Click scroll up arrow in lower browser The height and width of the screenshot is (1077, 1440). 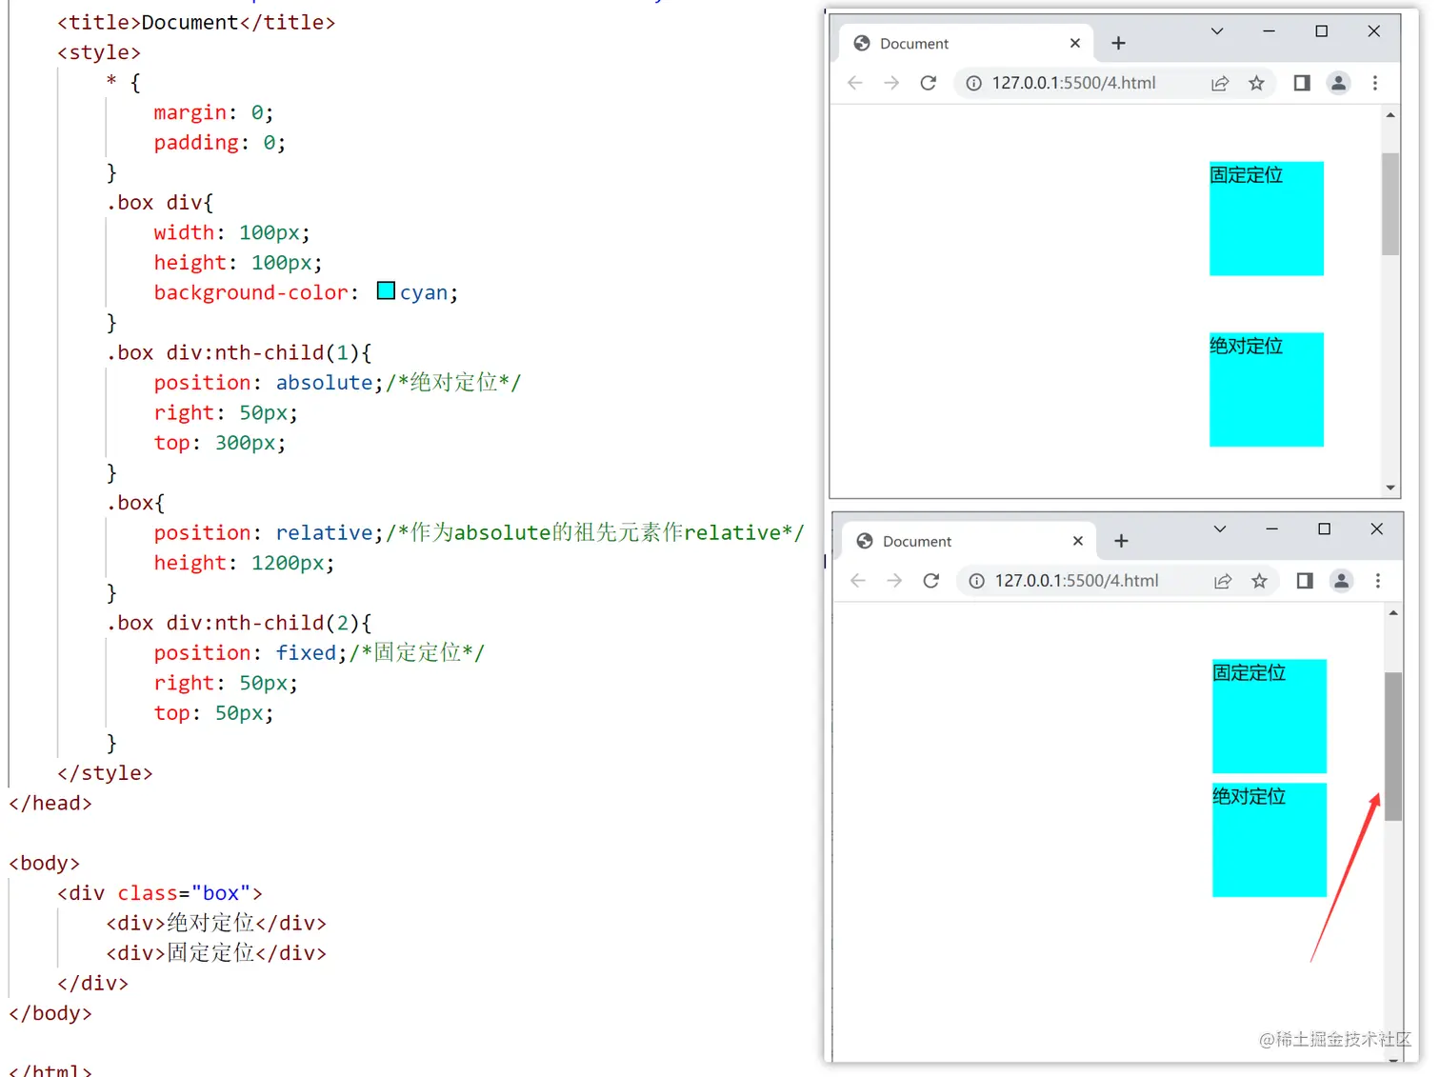[1393, 613]
